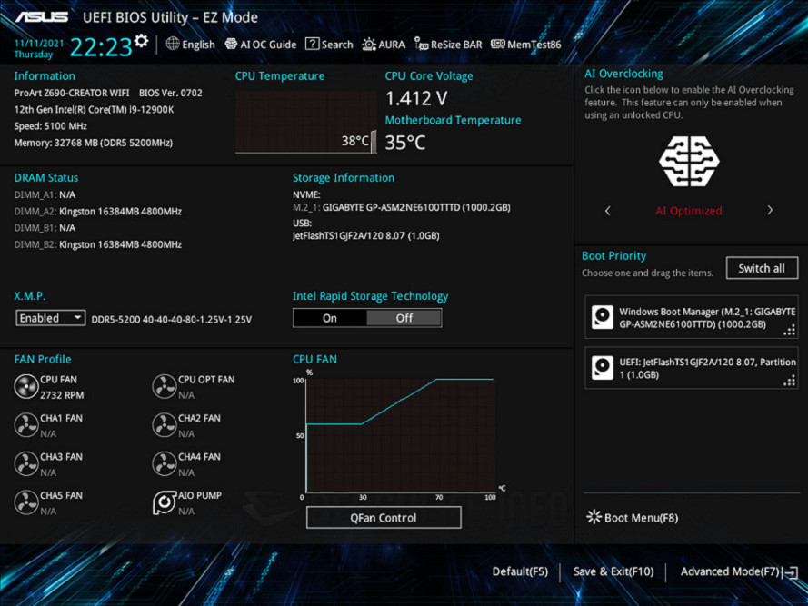Click the left chevron in AI Overclocking panel
Screen dimensions: 808x606
(x=607, y=210)
